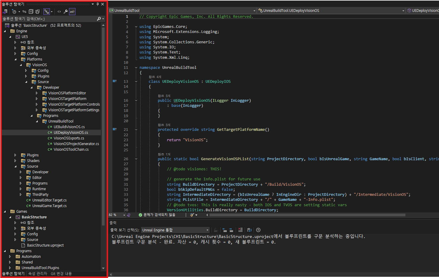The height and width of the screenshot is (278, 439).
Task: Open Properties with the wrench icon
Action: [66, 12]
